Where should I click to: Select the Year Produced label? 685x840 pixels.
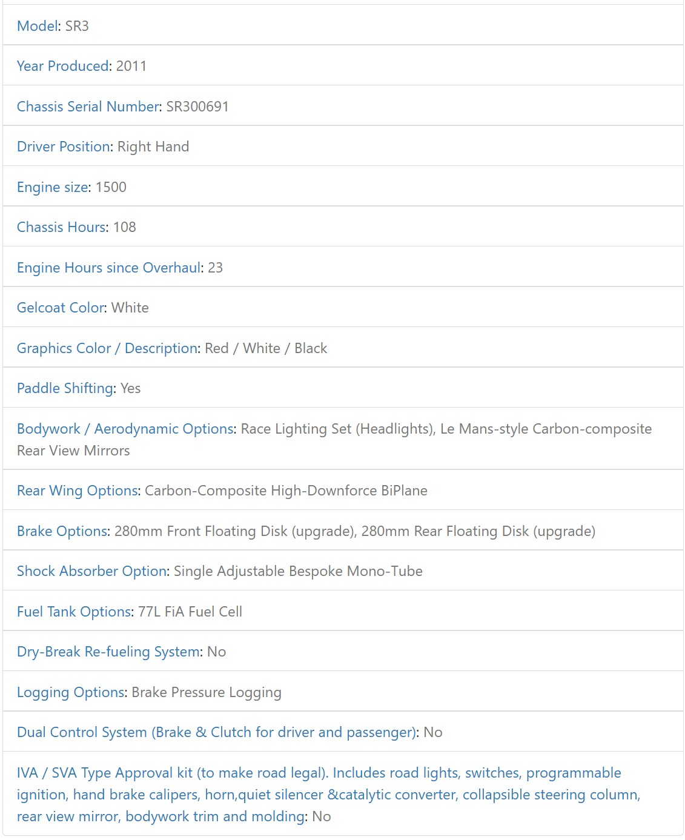(x=63, y=66)
